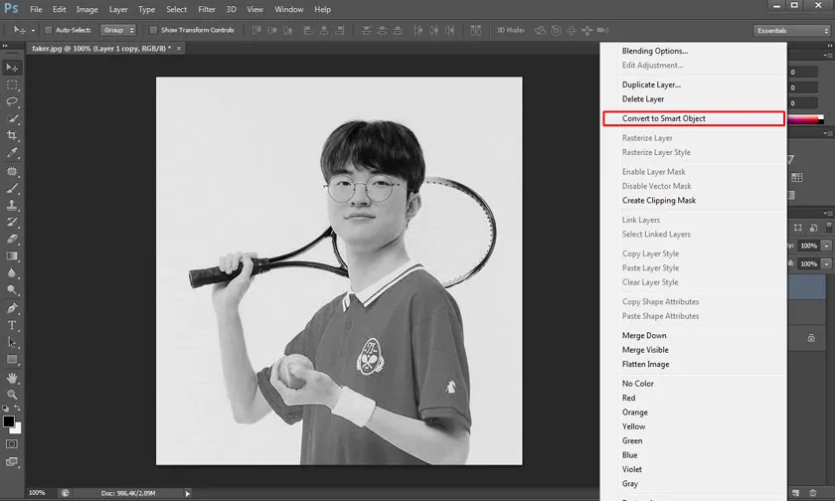
Task: Open the File menu
Action: 36,9
